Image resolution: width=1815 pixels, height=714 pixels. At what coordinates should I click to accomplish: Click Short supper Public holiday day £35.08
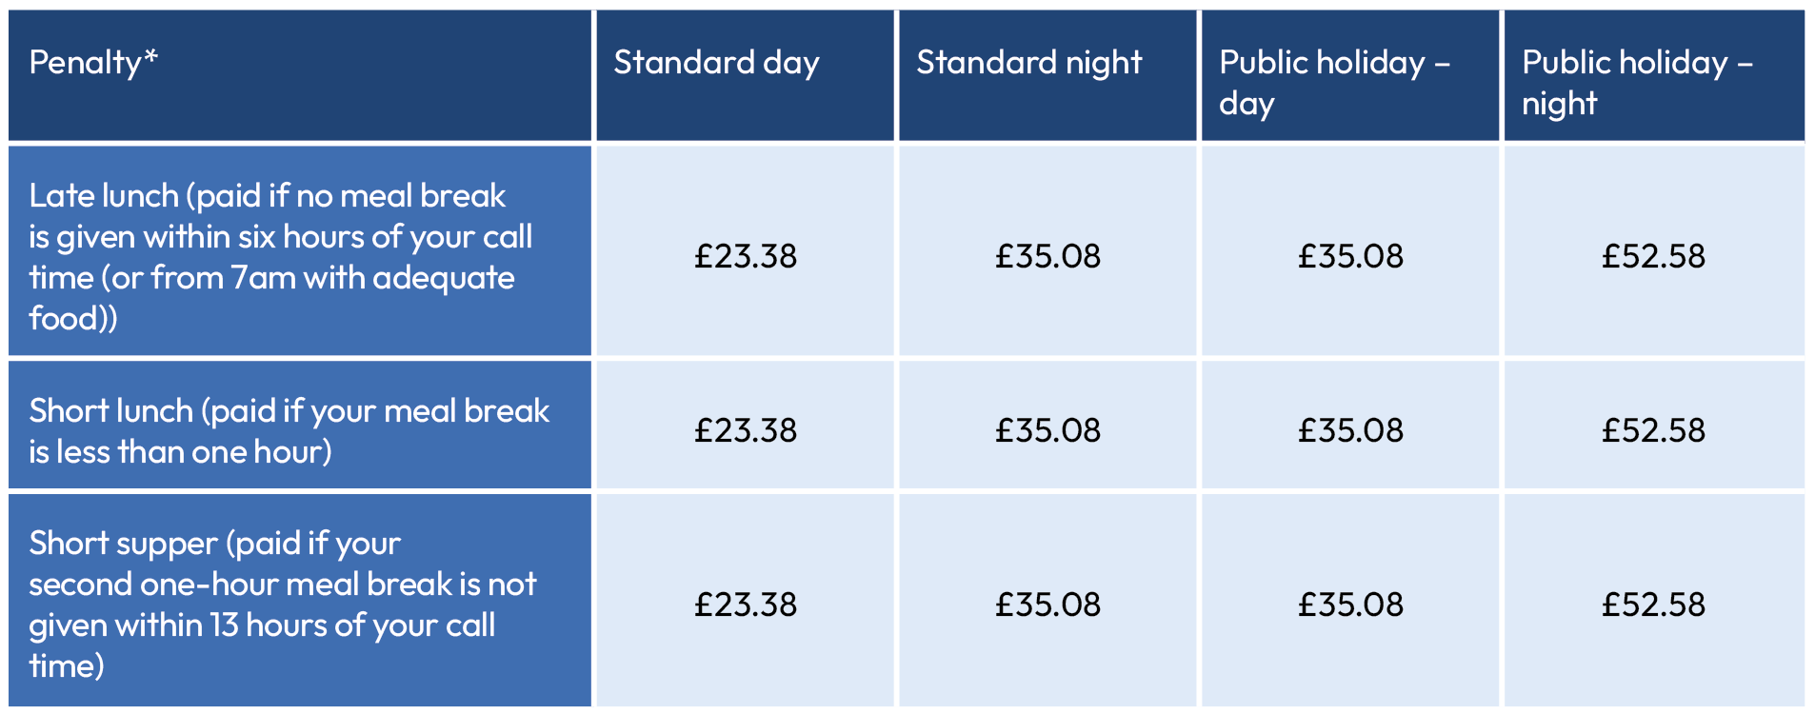click(x=1350, y=605)
